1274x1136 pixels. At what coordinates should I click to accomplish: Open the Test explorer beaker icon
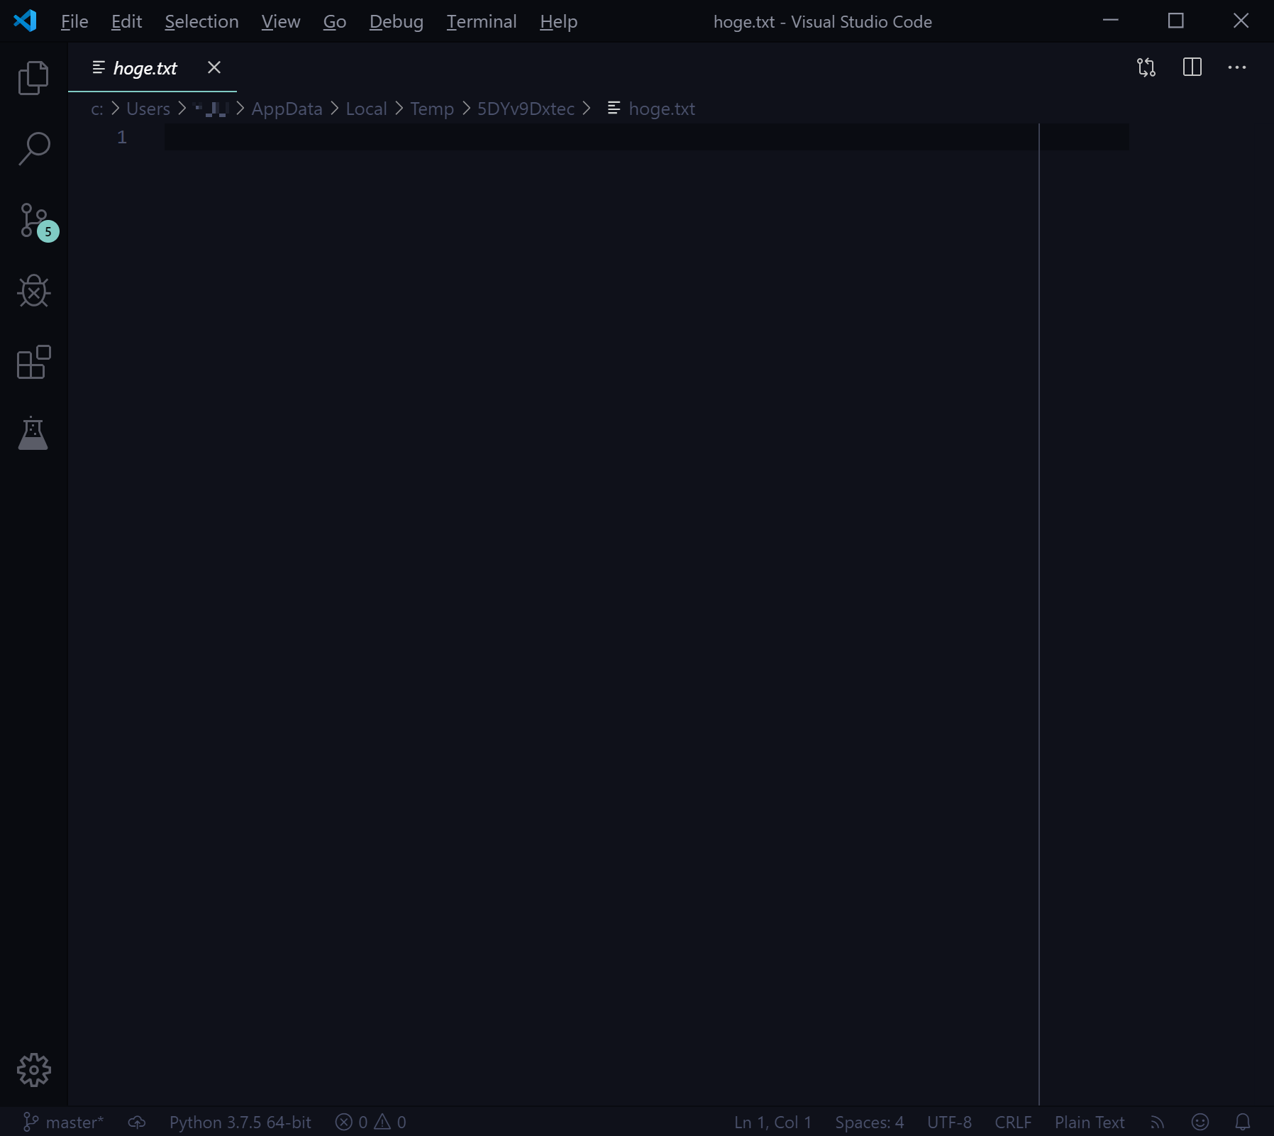pos(33,434)
